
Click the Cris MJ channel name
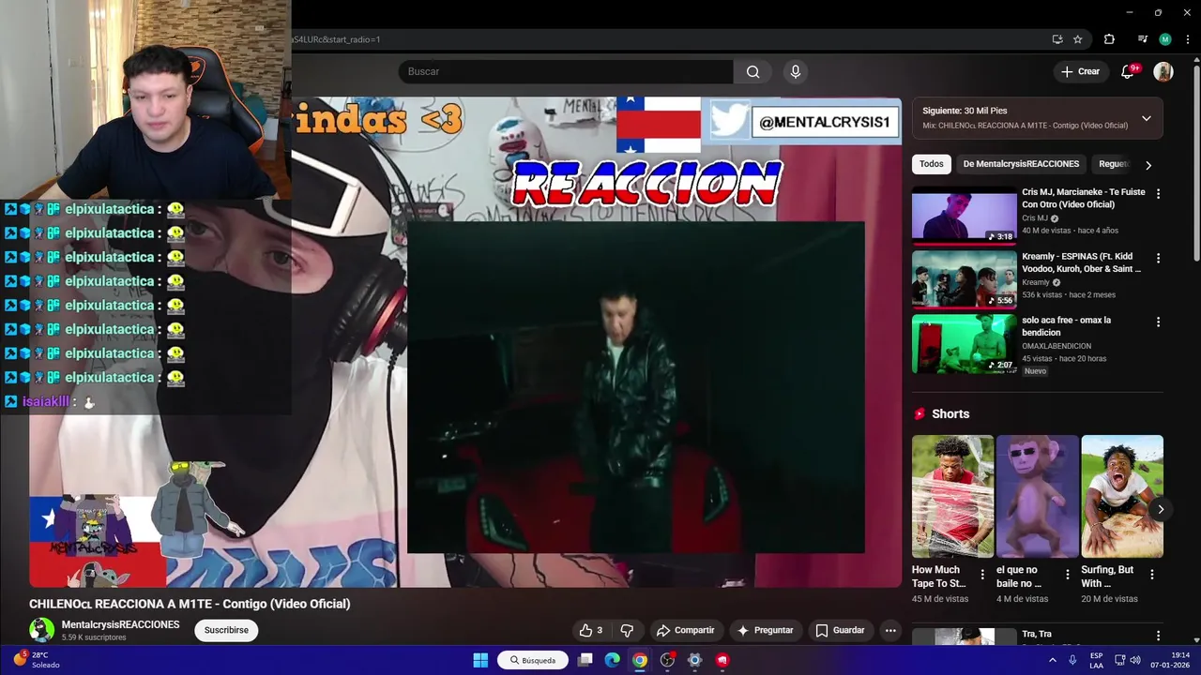tap(1035, 218)
